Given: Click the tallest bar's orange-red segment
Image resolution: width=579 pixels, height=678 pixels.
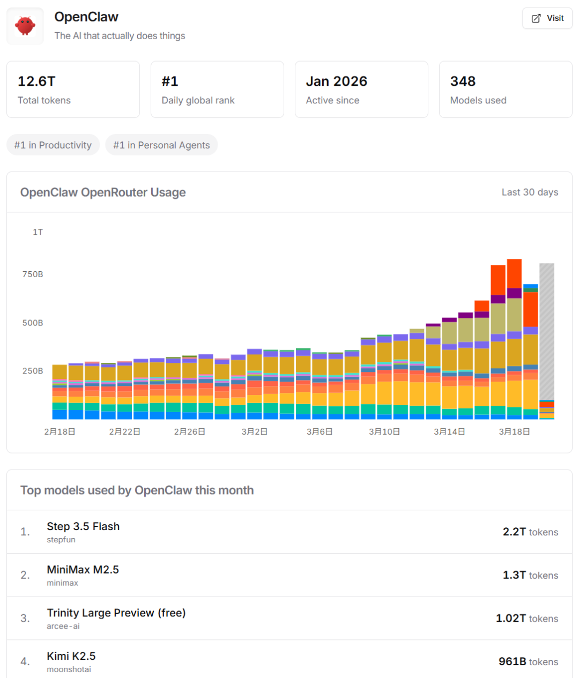Looking at the screenshot, I should pos(514,273).
